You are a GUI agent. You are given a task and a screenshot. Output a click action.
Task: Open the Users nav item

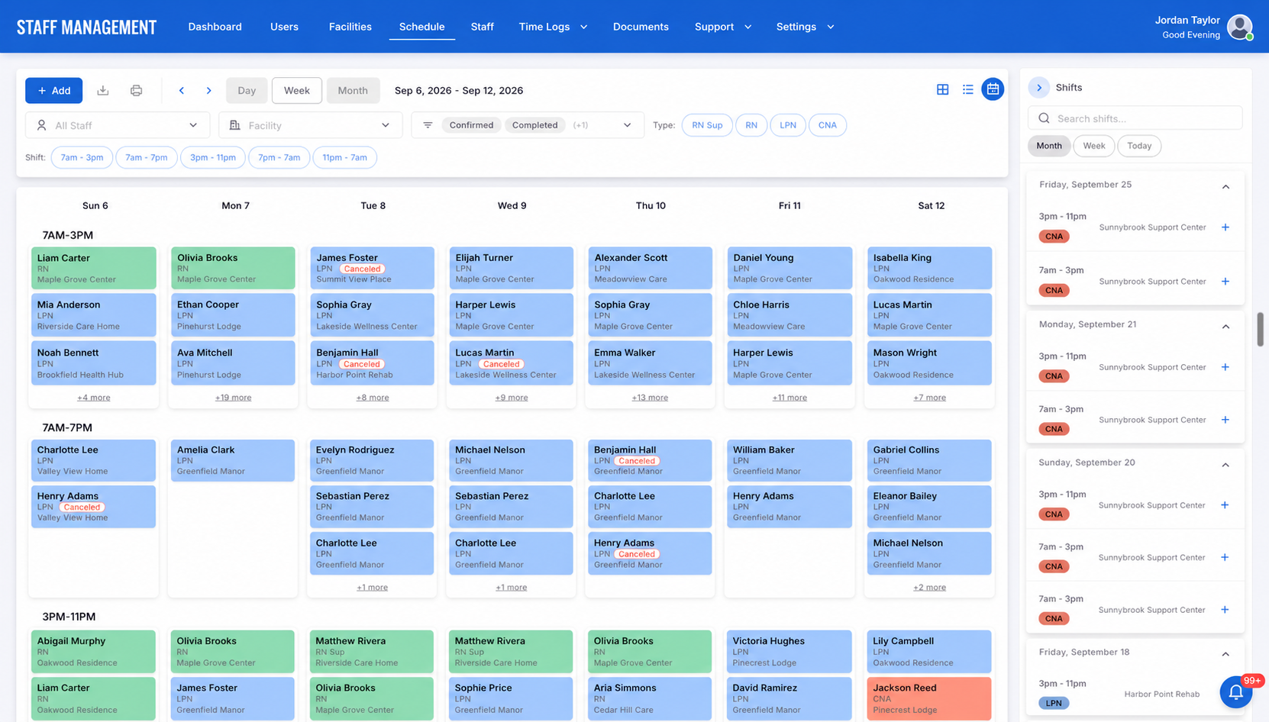pos(284,27)
